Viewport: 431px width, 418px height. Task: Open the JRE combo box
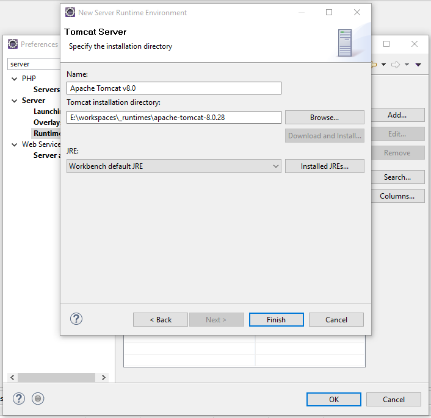[174, 166]
